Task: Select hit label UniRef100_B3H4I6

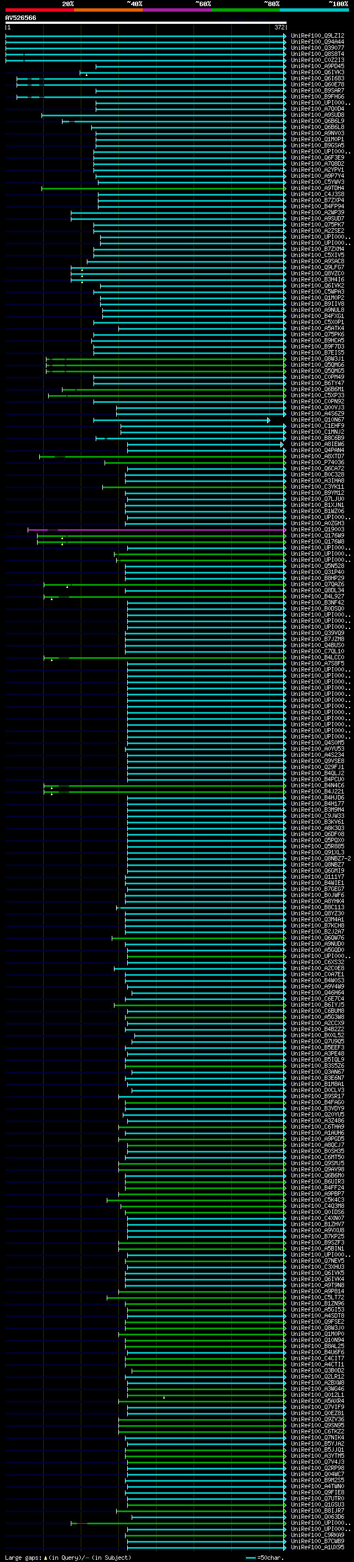Action: point(317,279)
